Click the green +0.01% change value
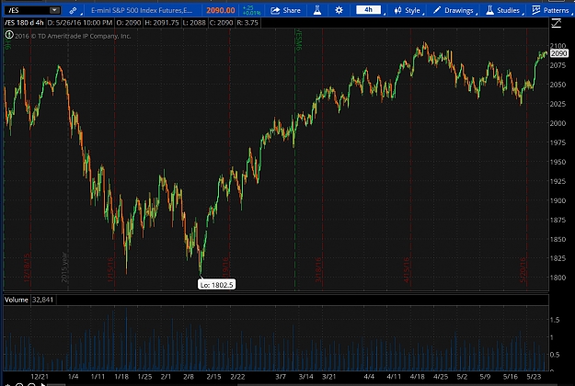 251,13
